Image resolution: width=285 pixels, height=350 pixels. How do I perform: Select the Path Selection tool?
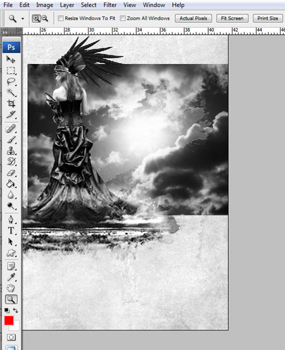point(11,242)
